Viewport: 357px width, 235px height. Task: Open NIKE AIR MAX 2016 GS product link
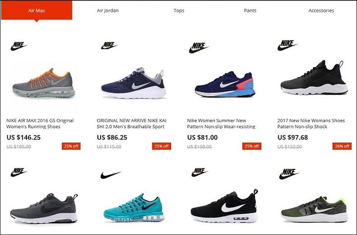click(40, 123)
